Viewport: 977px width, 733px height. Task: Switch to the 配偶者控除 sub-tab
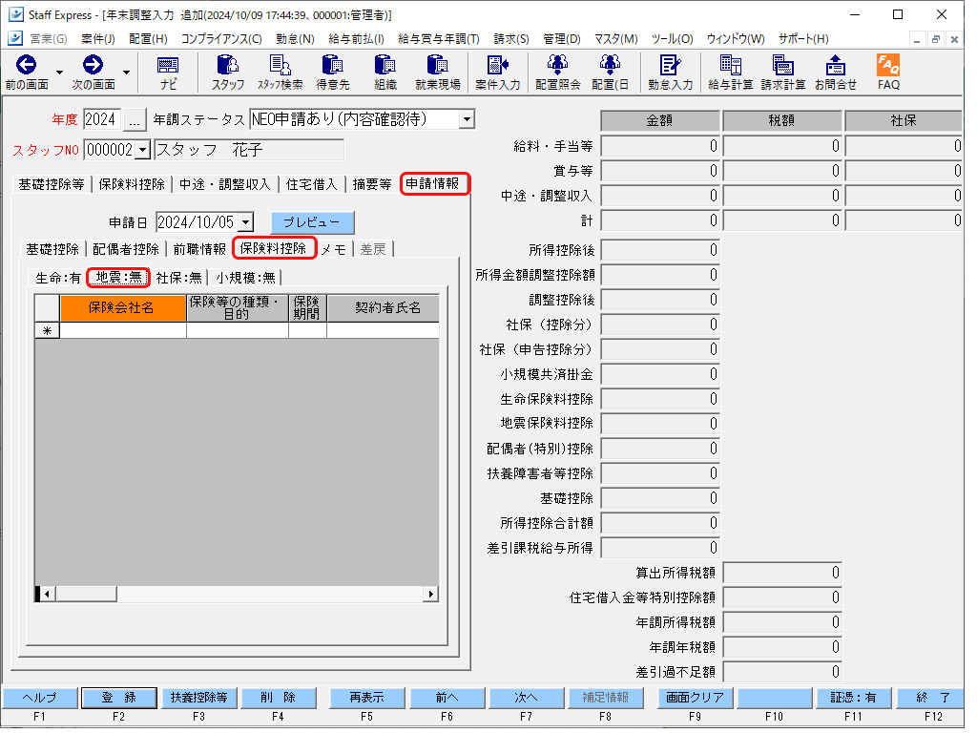[125, 249]
